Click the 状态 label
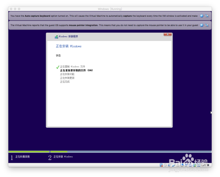220x177 pixels. pos(58,55)
